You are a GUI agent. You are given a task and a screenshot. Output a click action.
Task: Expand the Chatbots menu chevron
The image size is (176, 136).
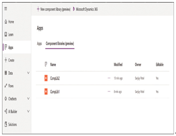[28, 98]
